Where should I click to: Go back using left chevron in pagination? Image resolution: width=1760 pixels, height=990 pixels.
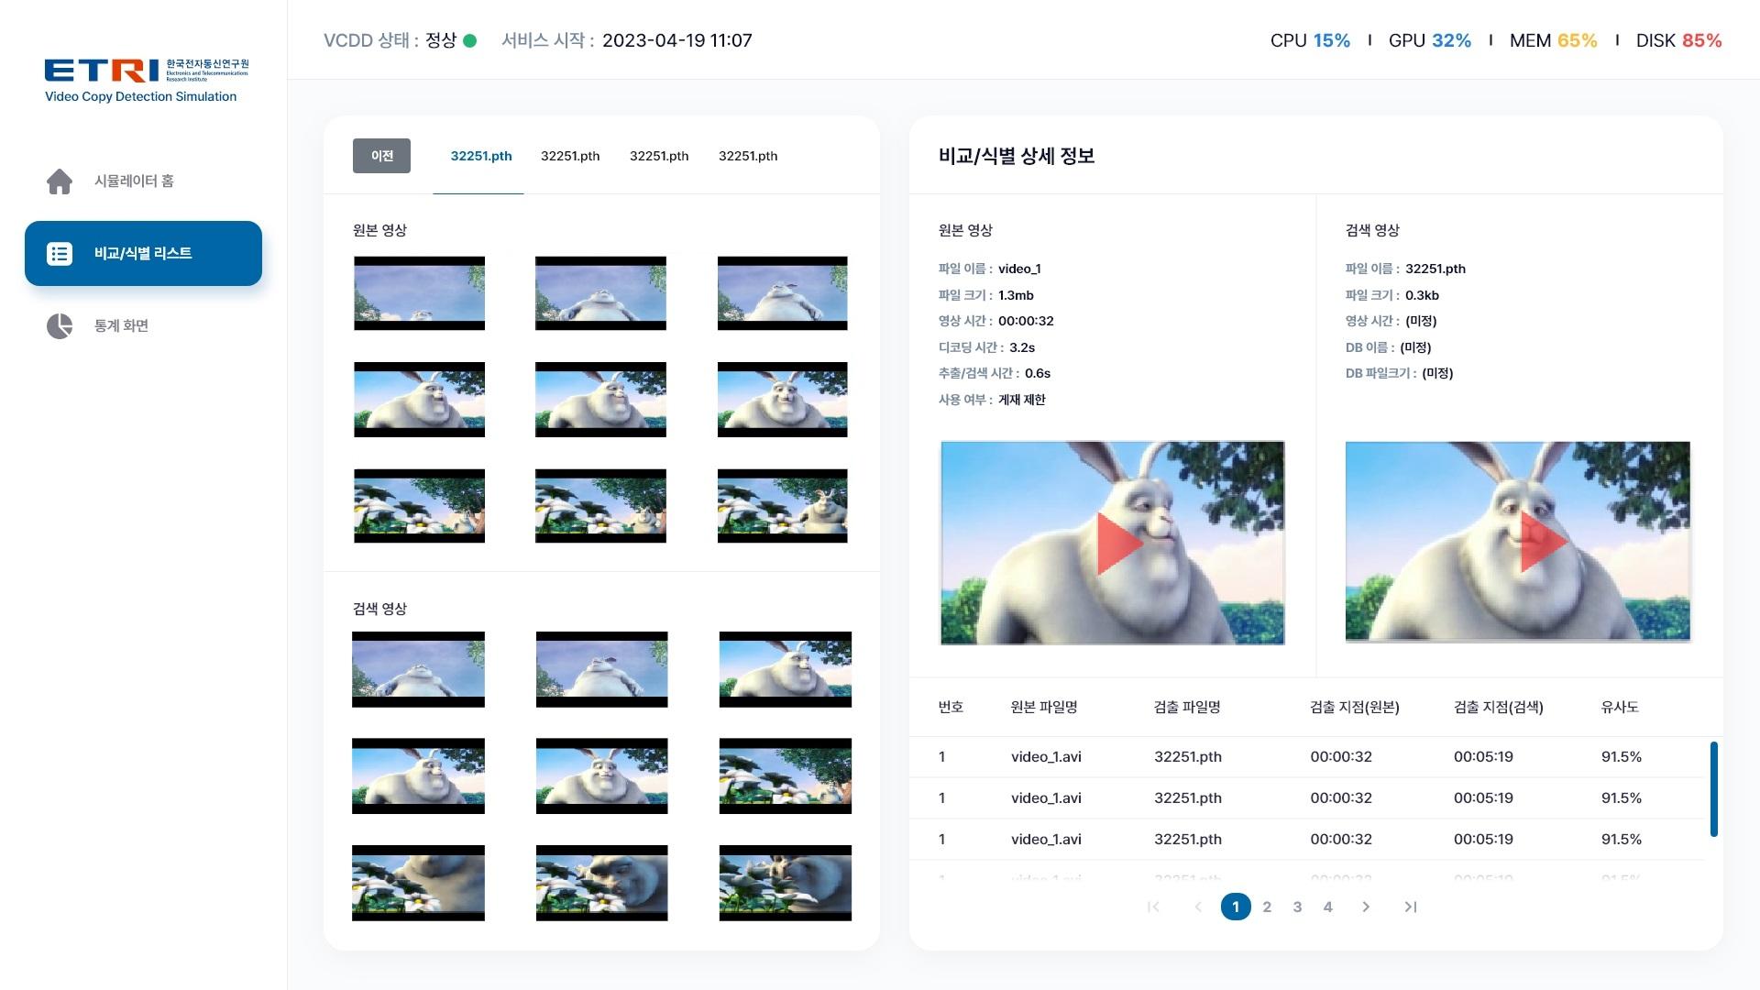1198,907
